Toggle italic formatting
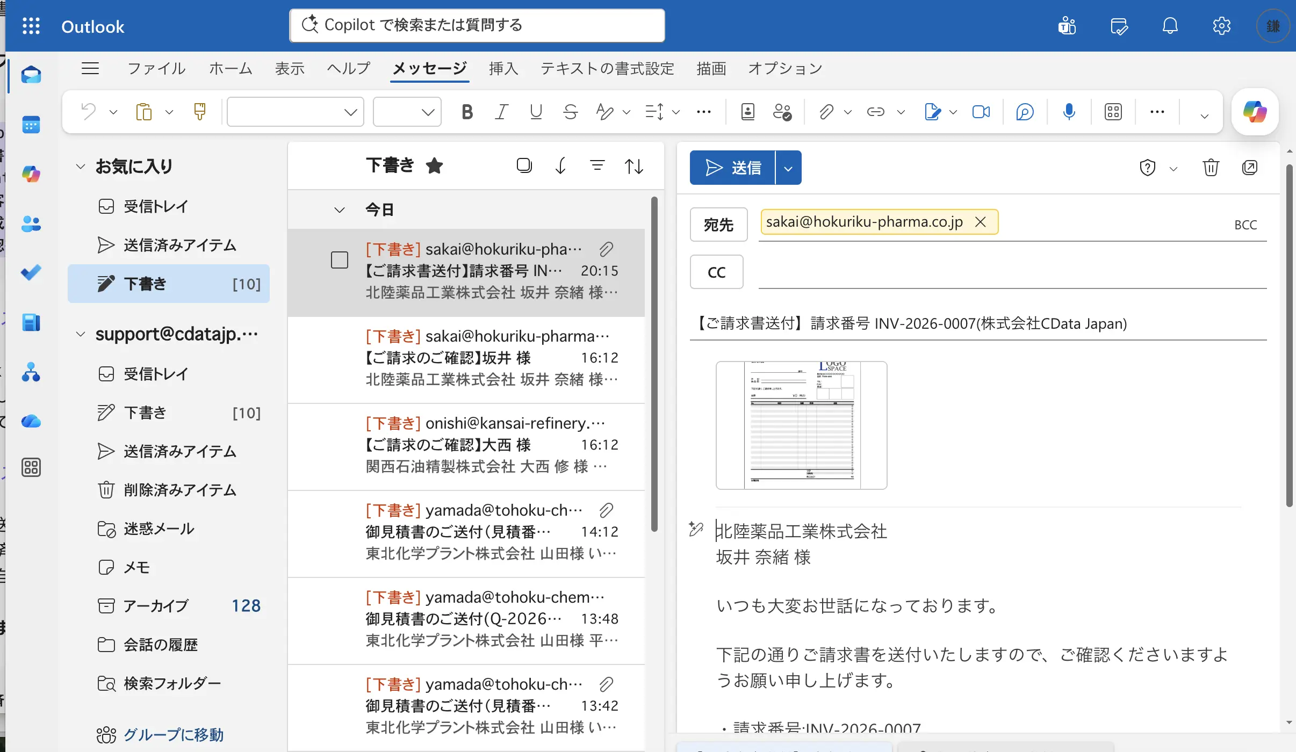The width and height of the screenshot is (1296, 752). click(501, 112)
